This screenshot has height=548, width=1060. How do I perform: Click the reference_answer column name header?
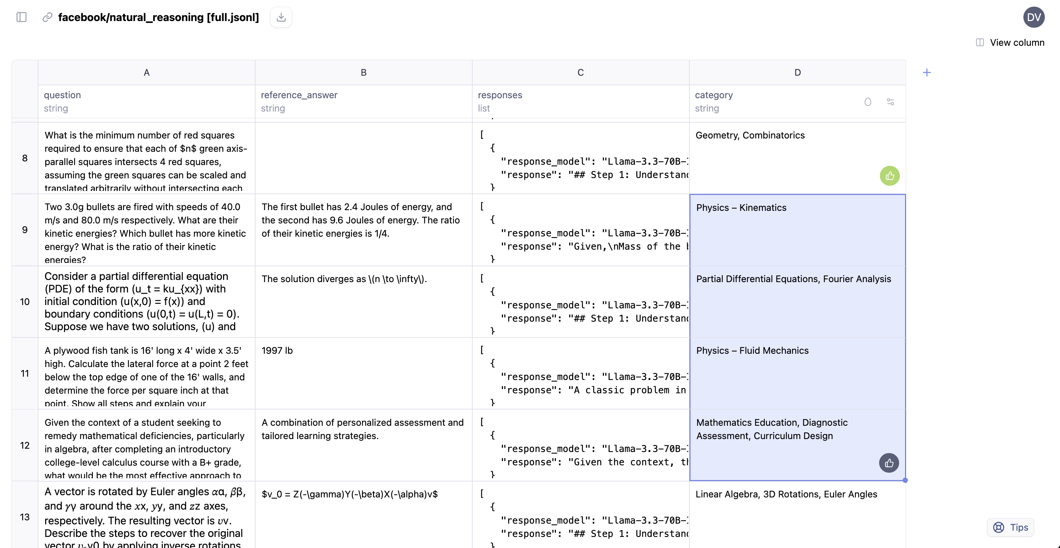point(299,95)
